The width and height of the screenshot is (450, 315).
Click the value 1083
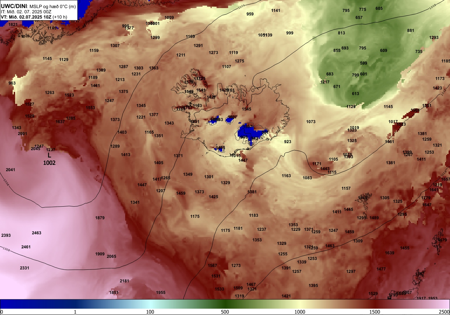pos(307,178)
